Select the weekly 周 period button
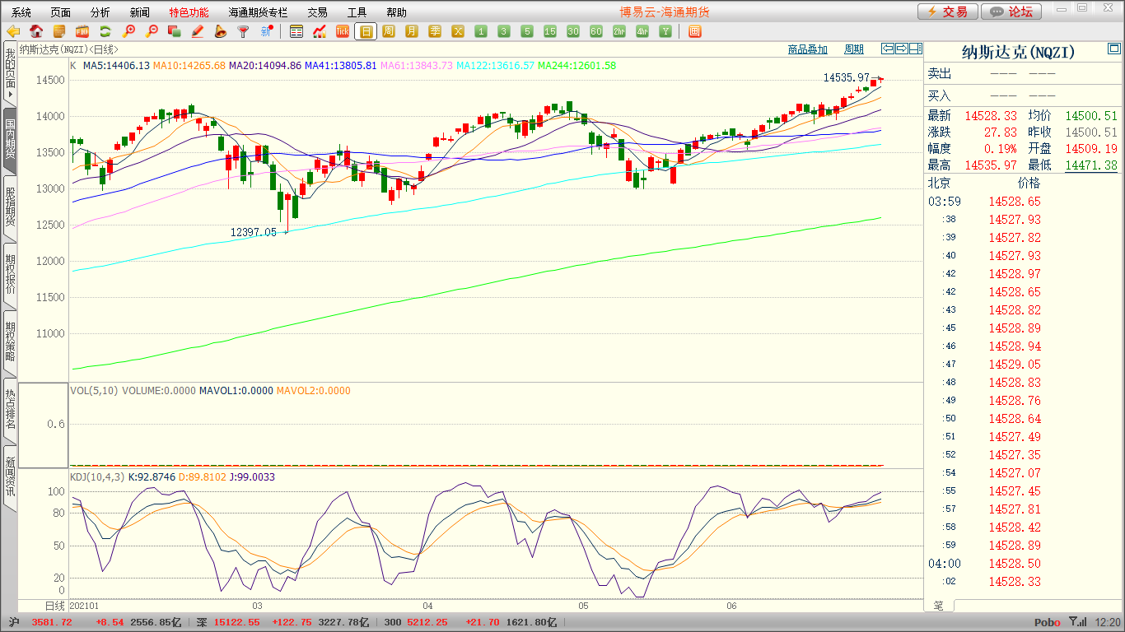The width and height of the screenshot is (1125, 632). (x=389, y=32)
